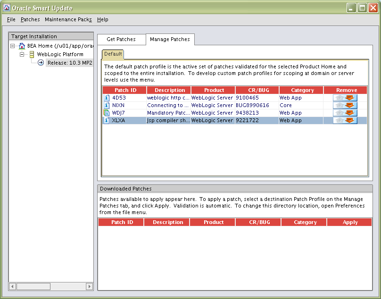Click the document icon beside patch WDJ7
The height and width of the screenshot is (299, 381).
[x=107, y=113]
